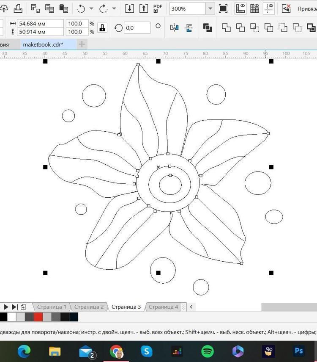
Task: Toggle the show guidelines button
Action: tap(269, 8)
